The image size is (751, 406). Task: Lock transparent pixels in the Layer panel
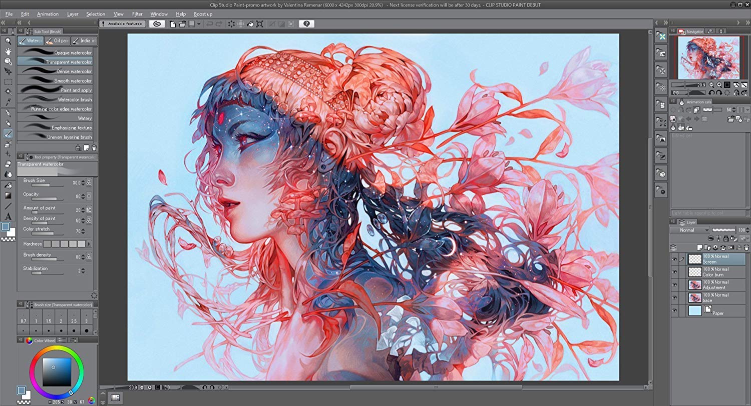point(732,238)
